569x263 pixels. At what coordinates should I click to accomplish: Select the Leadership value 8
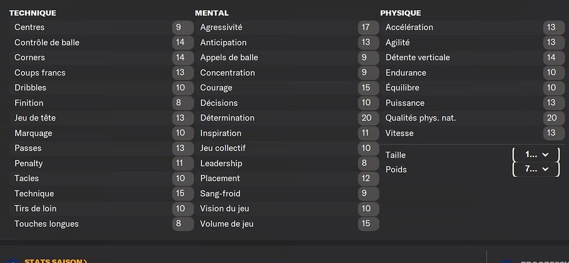tap(368, 163)
